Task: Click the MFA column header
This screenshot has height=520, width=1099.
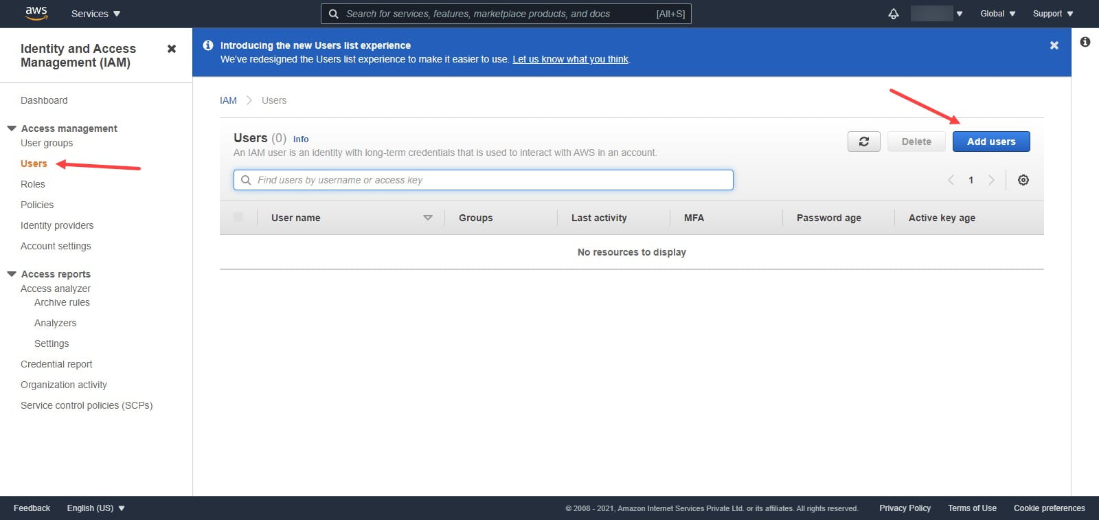Action: tap(694, 218)
